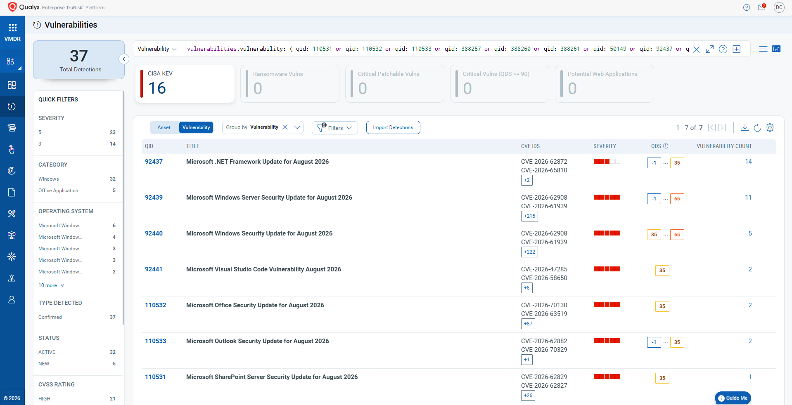
Task: Expand the +87 CVE list for QID 110532
Action: pyautogui.click(x=528, y=324)
